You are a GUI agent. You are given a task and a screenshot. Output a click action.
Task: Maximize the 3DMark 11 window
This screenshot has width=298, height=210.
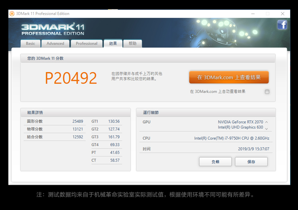tap(267, 13)
